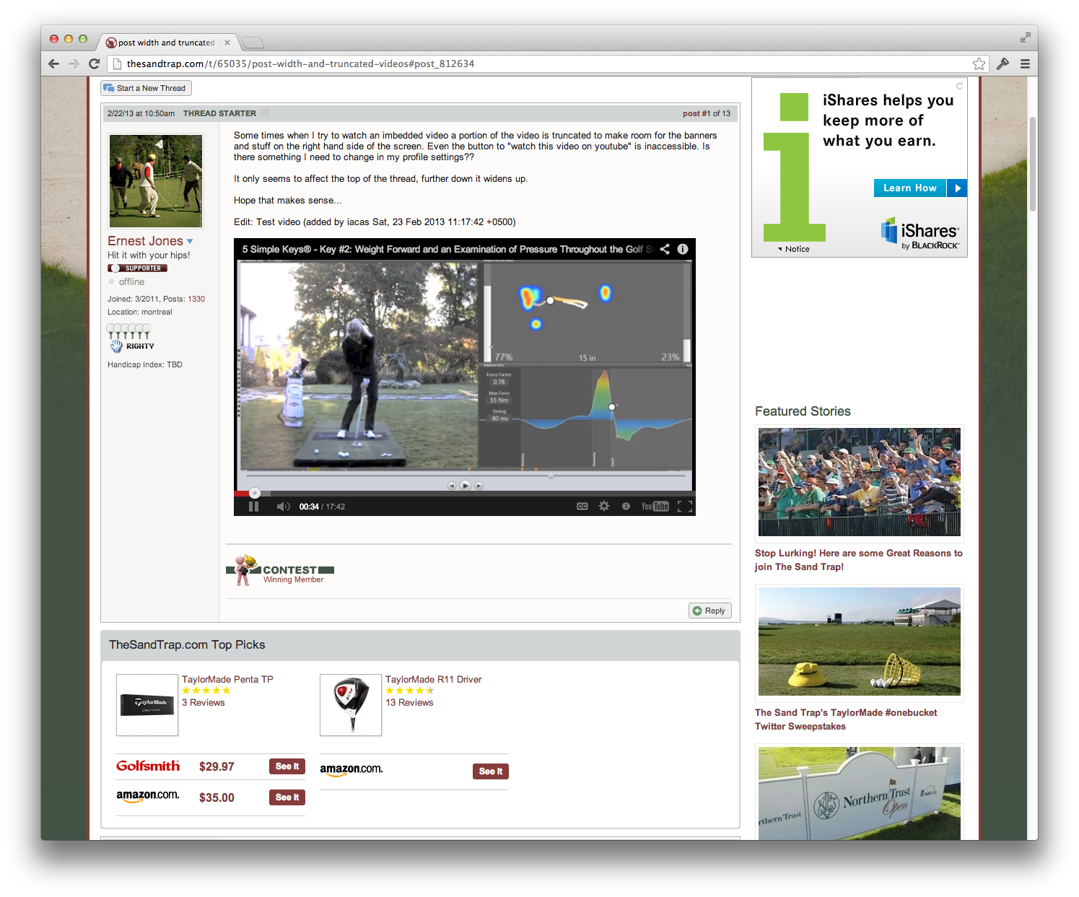
Task: Select the post width browser tab
Action: click(166, 43)
